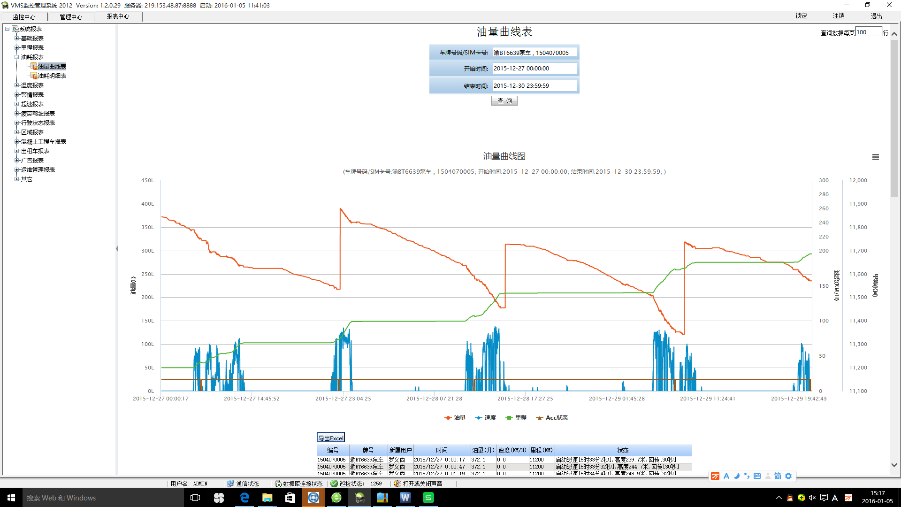Click 锁定 in the top menu
The width and height of the screenshot is (901, 507).
pyautogui.click(x=801, y=16)
